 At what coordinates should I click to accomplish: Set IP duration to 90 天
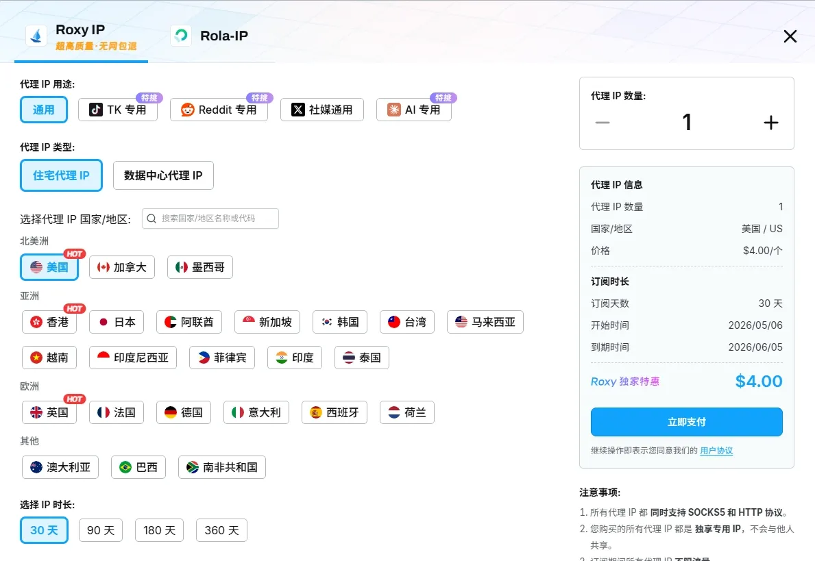point(101,530)
